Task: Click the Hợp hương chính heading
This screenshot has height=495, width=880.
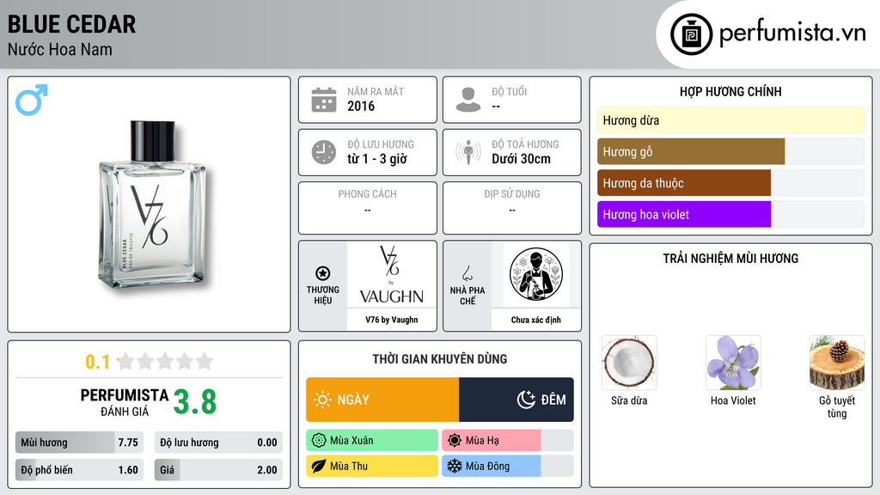Action: pos(730,91)
